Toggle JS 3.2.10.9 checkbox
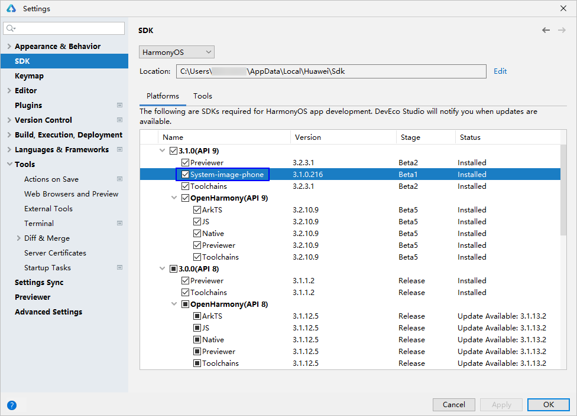This screenshot has width=577, height=416. click(x=197, y=222)
